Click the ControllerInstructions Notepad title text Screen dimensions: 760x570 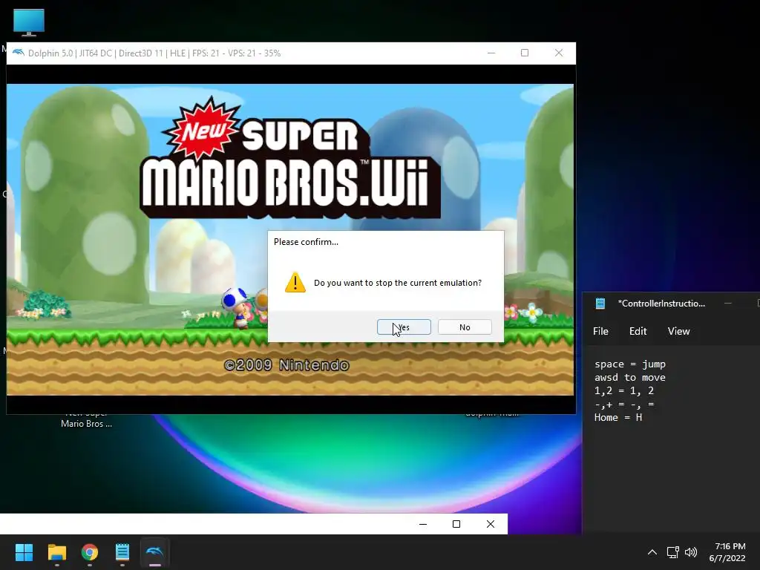tap(661, 304)
